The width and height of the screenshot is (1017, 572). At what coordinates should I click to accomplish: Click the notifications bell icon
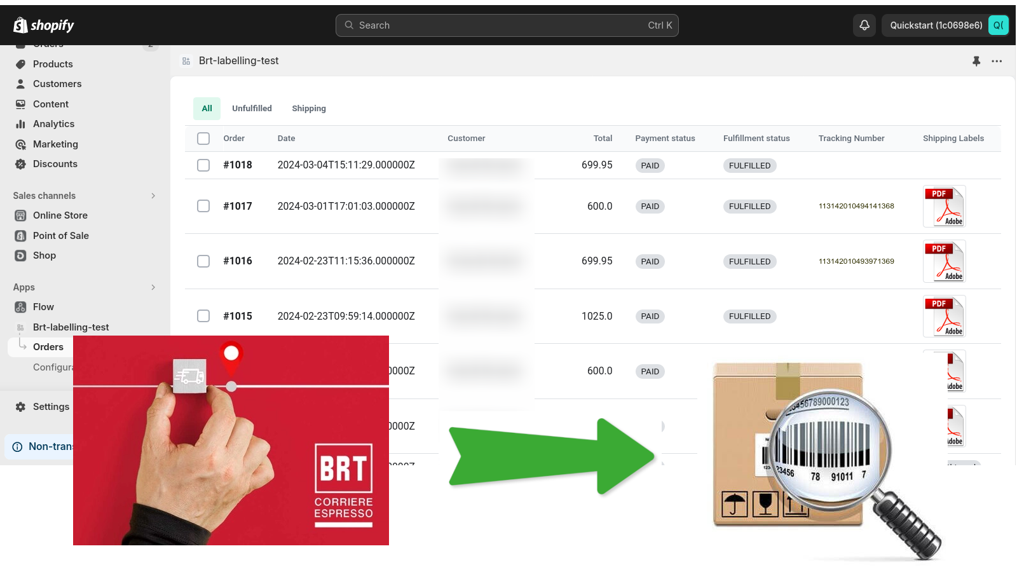864,25
